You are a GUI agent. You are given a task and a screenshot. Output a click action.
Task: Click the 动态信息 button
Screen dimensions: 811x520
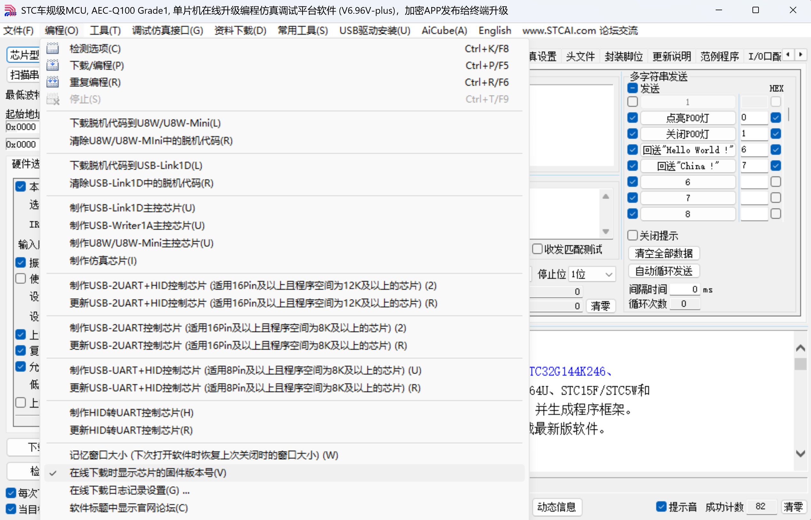[557, 507]
